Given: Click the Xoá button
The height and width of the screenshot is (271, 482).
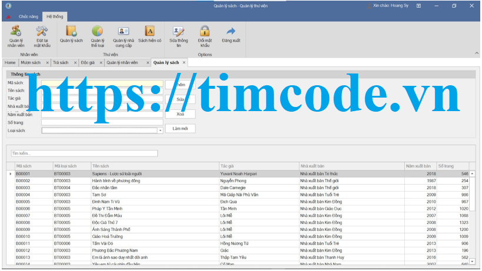Looking at the screenshot, I should (180, 114).
